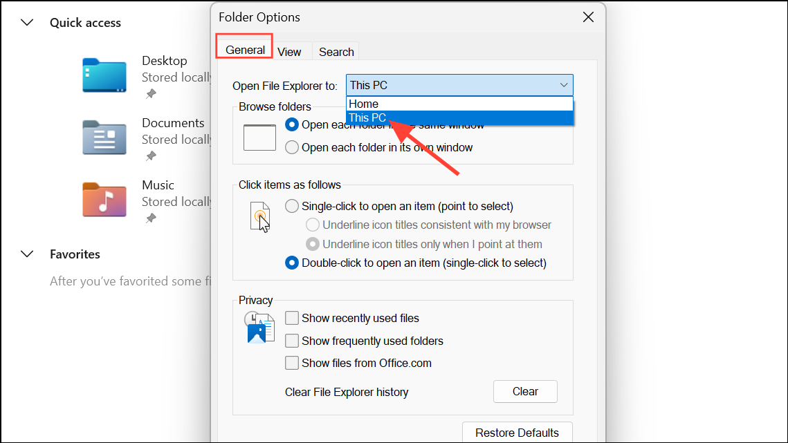Click the Clear history button

pos(524,391)
